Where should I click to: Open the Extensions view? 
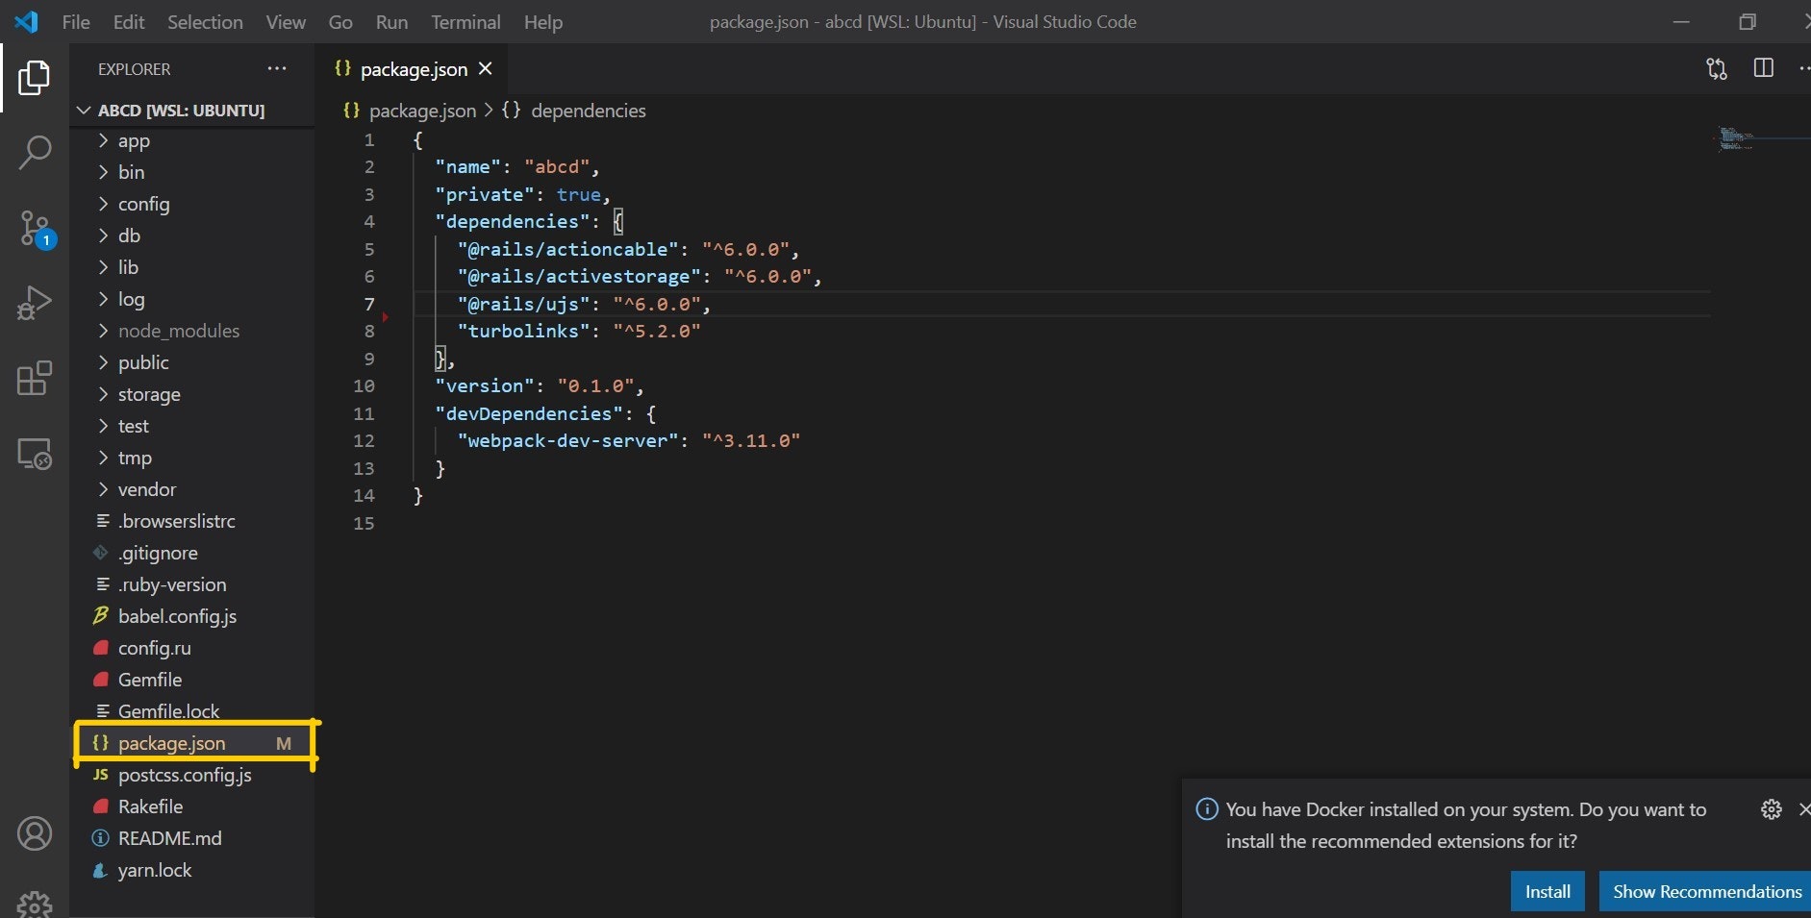pos(35,378)
